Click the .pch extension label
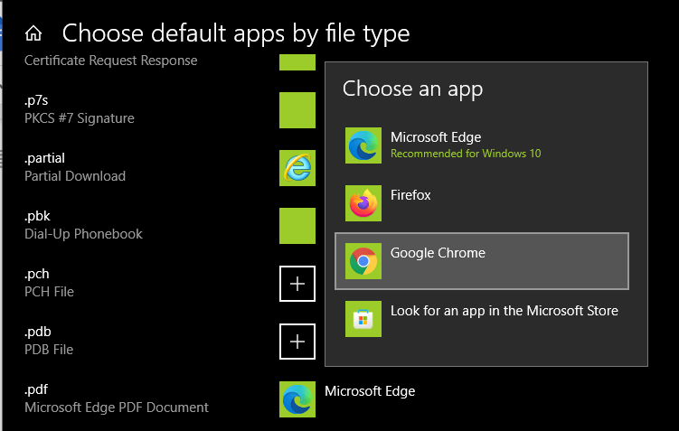 pos(37,274)
